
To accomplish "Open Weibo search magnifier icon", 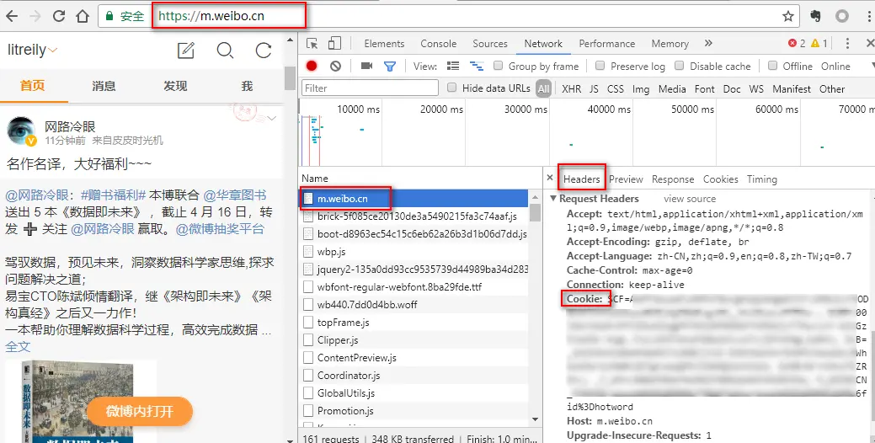I will (x=225, y=51).
